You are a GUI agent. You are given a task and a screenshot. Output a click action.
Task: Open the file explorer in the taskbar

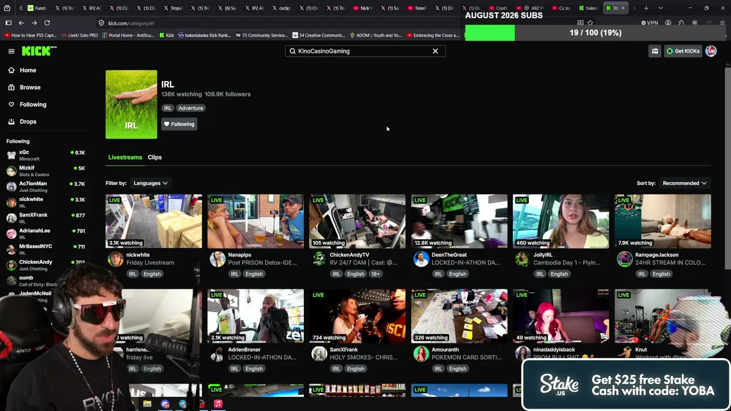[147, 404]
